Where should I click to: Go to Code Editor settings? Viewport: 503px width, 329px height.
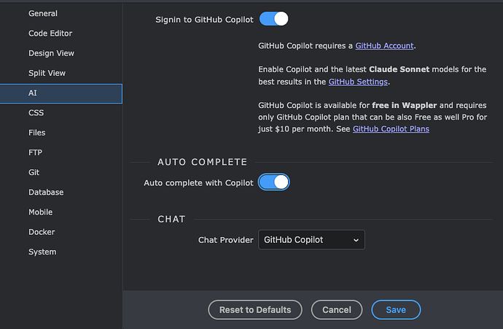[50, 34]
